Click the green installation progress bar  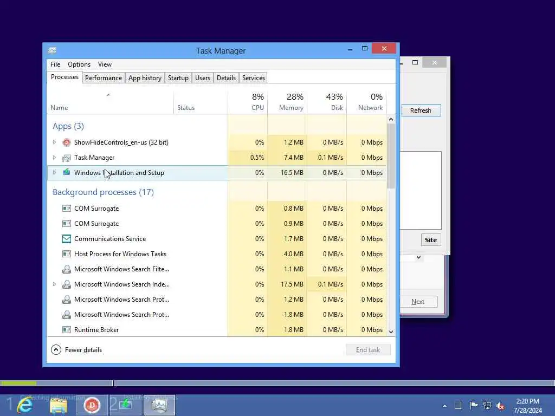click(18, 383)
